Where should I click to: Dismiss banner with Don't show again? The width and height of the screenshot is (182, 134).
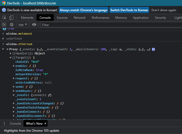(164, 10)
